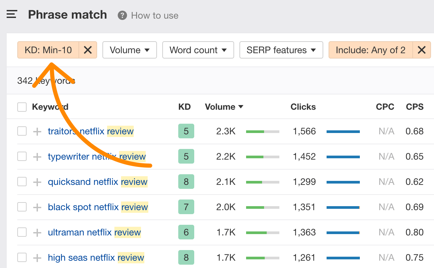The height and width of the screenshot is (268, 434).
Task: Sort by the Clicks column header
Action: pos(303,107)
